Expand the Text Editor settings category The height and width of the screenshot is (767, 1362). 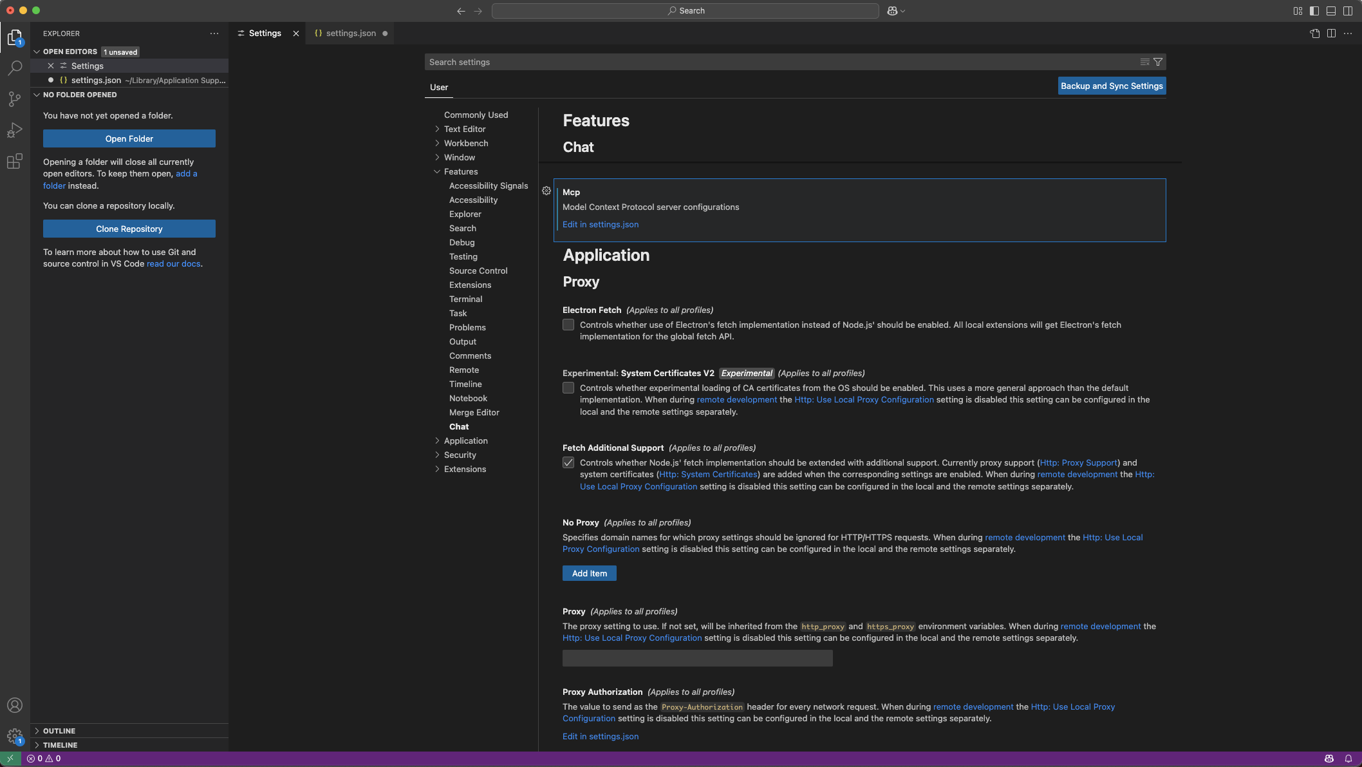click(x=437, y=129)
